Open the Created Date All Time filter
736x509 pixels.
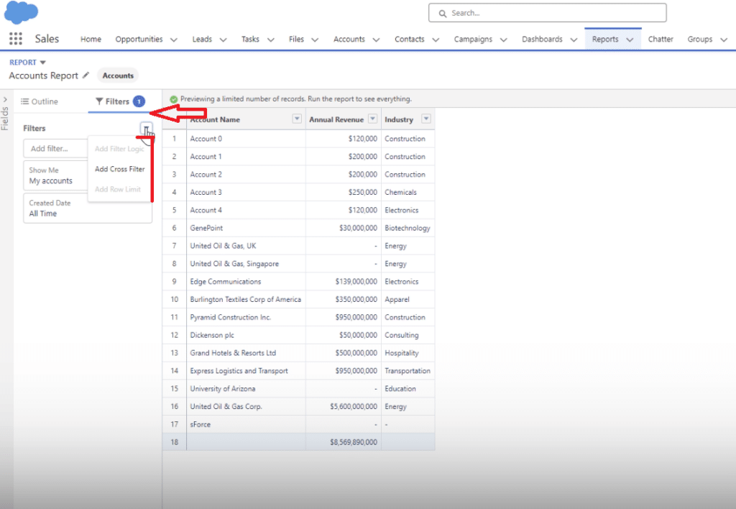pyautogui.click(x=88, y=208)
